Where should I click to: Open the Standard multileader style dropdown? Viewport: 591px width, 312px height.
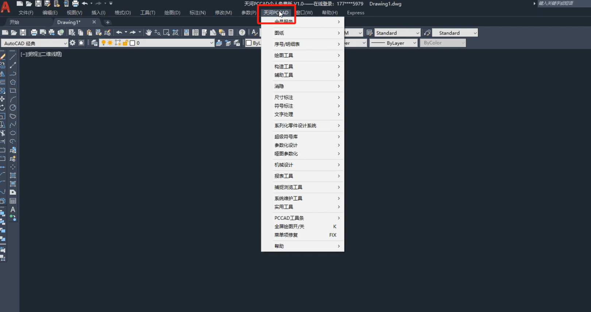pyautogui.click(x=455, y=33)
